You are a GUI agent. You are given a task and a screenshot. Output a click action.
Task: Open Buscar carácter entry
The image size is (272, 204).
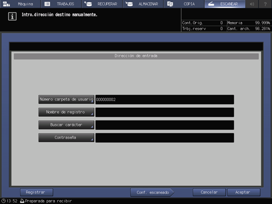[x=66, y=125]
